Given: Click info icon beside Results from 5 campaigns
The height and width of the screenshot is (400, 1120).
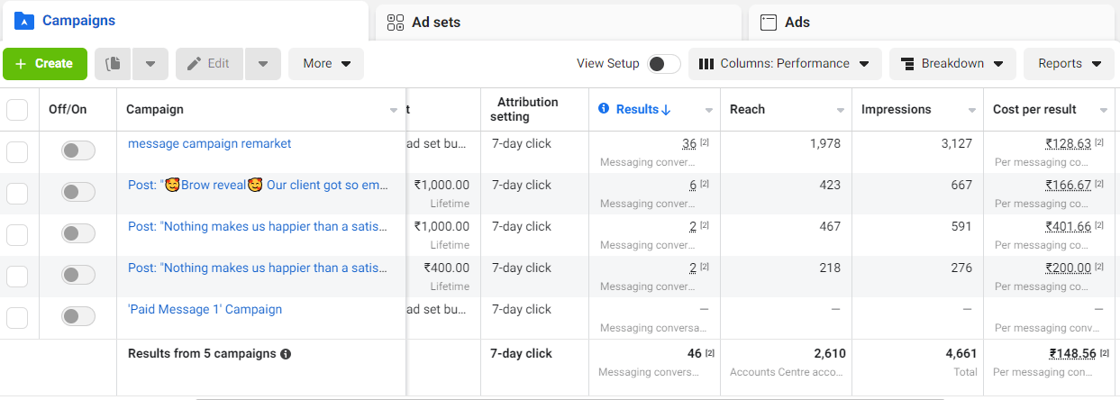Looking at the screenshot, I should coord(286,354).
